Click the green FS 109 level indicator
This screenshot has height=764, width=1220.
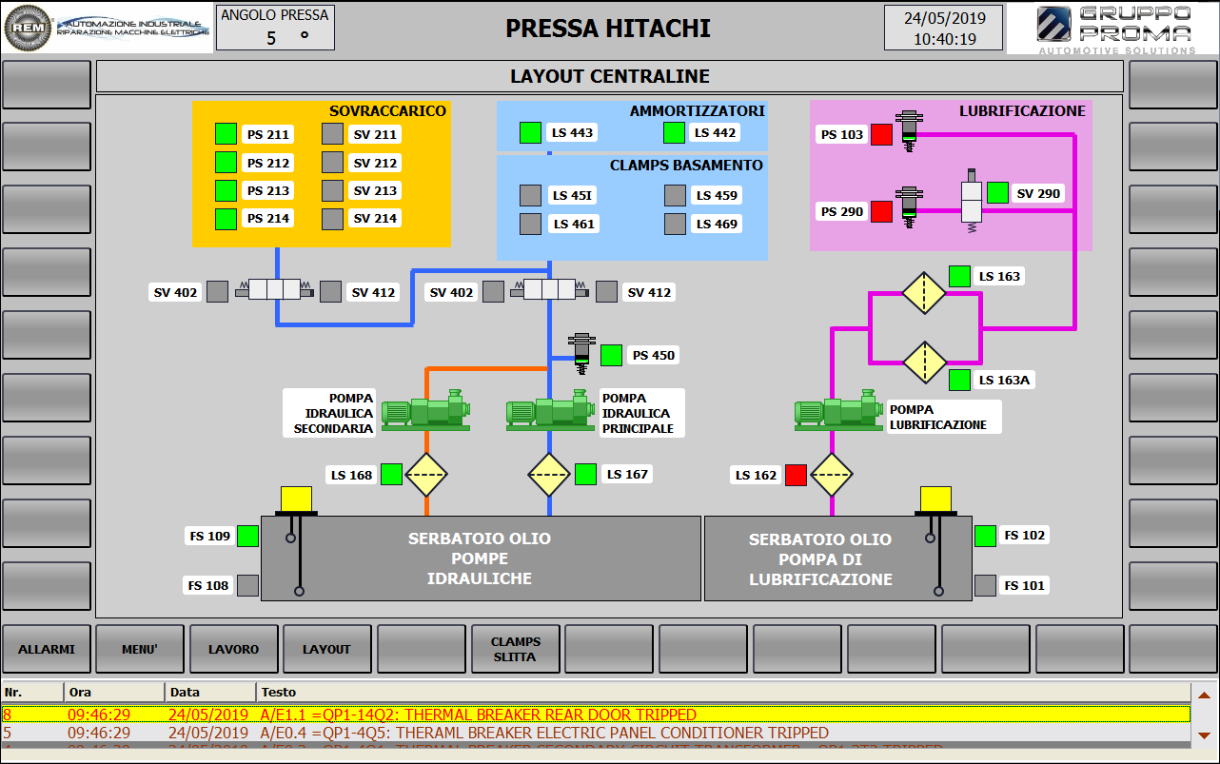coord(247,536)
